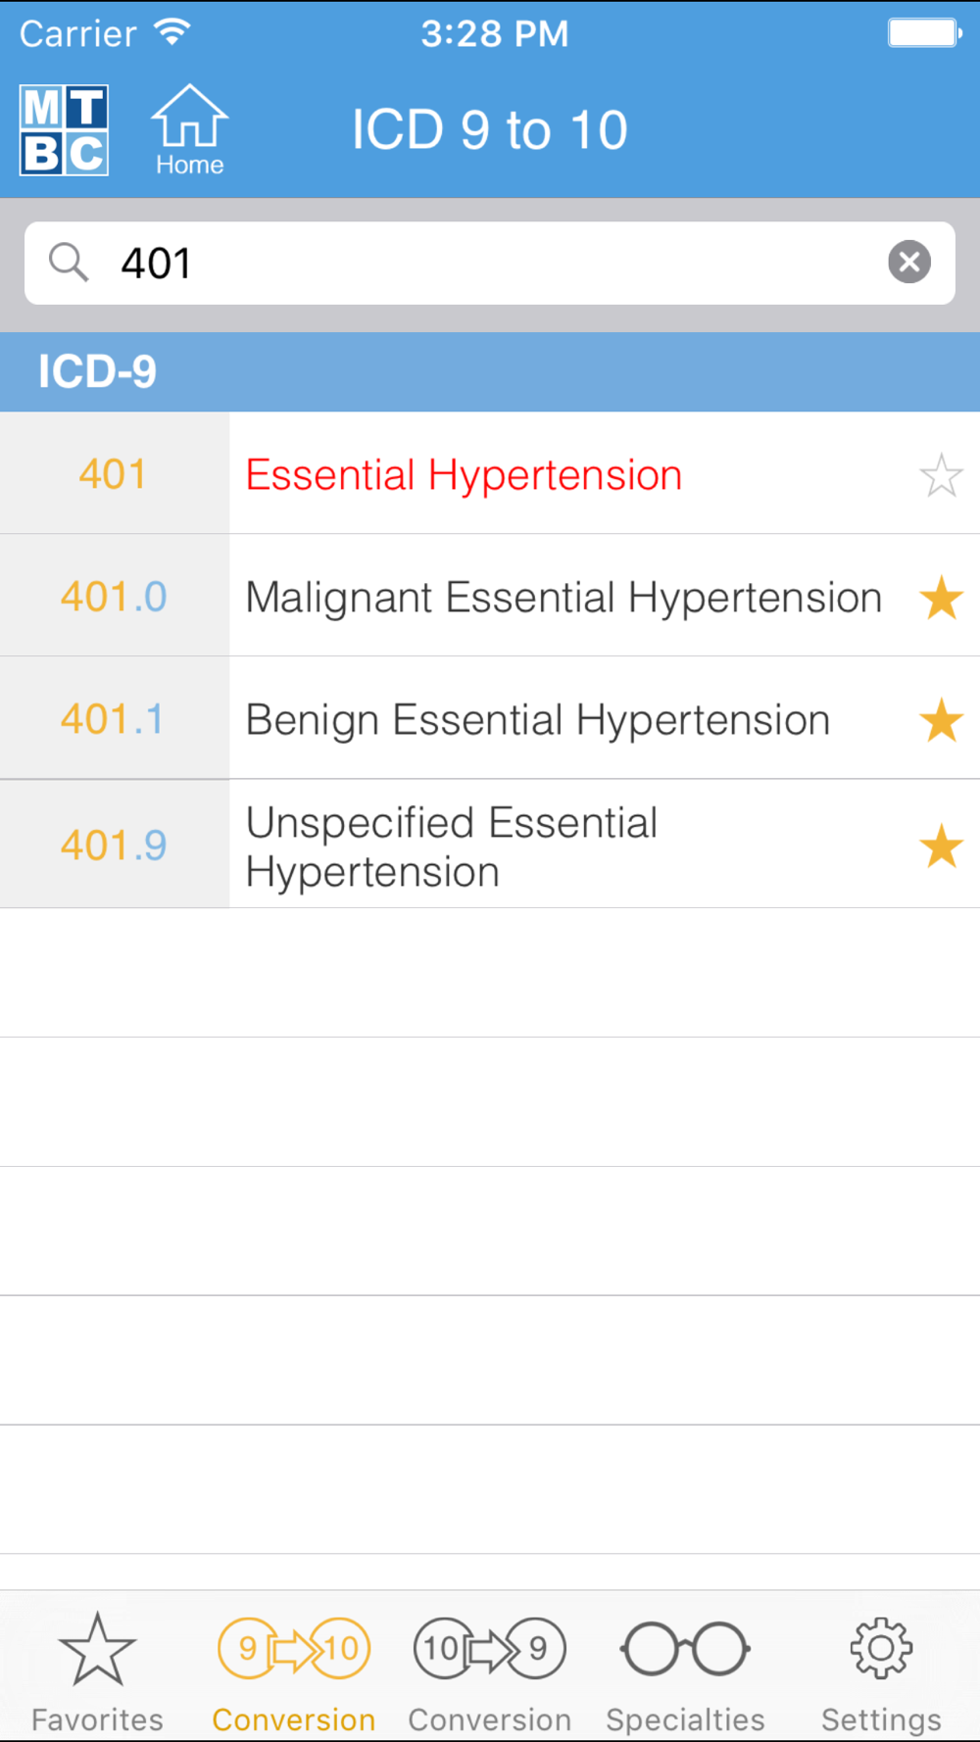The image size is (980, 1742).
Task: Open the Specialties tab
Action: (x=685, y=1671)
